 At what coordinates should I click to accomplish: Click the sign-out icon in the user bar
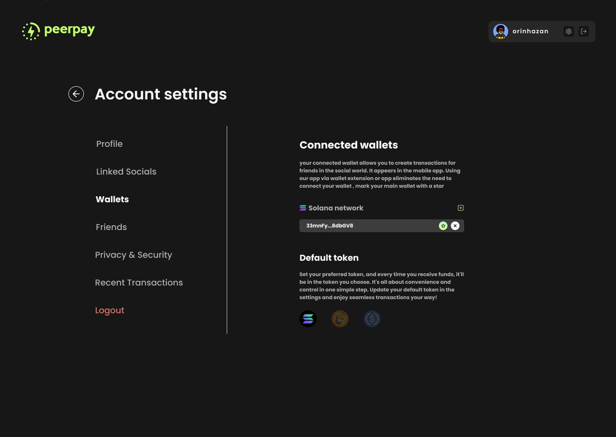pyautogui.click(x=584, y=31)
